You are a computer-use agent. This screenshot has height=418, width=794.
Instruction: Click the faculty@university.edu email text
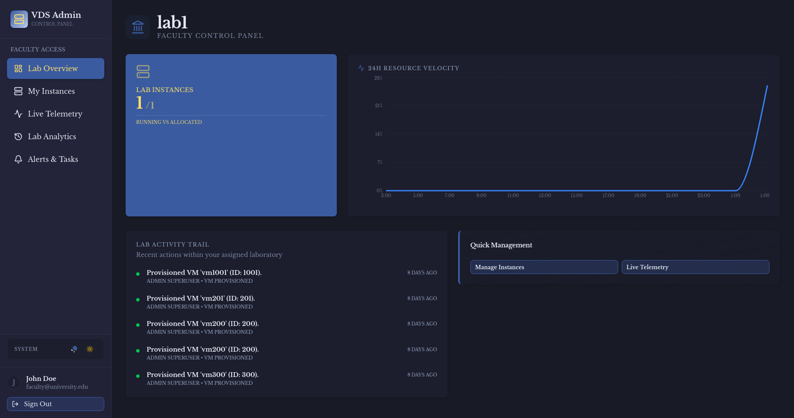pos(57,387)
